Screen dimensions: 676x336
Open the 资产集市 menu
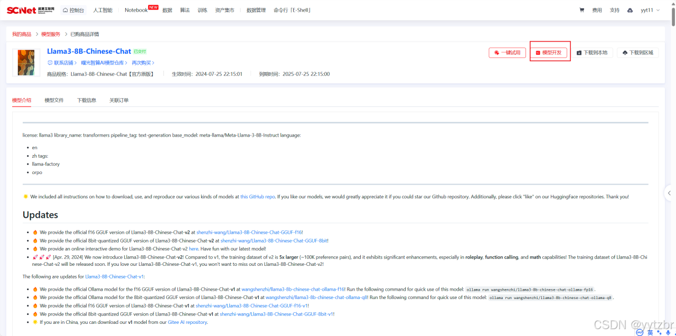point(225,10)
